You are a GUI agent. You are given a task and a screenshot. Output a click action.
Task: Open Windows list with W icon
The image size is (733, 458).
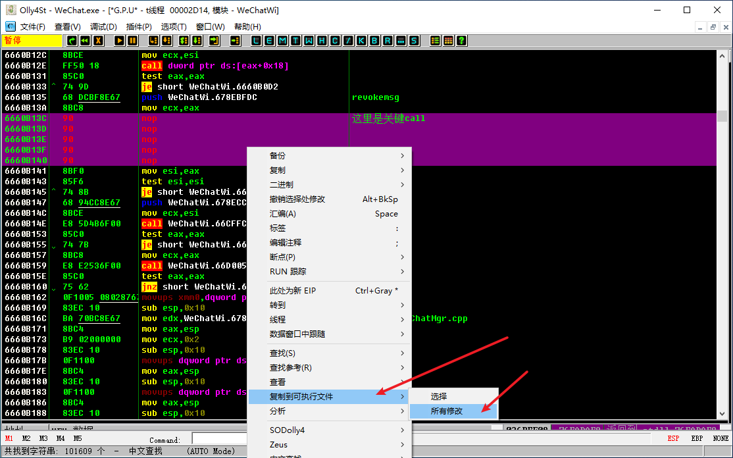point(309,41)
